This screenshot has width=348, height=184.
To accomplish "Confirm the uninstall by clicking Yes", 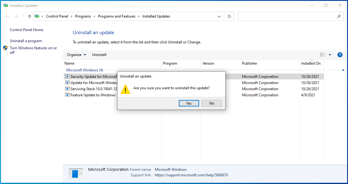I will [189, 103].
